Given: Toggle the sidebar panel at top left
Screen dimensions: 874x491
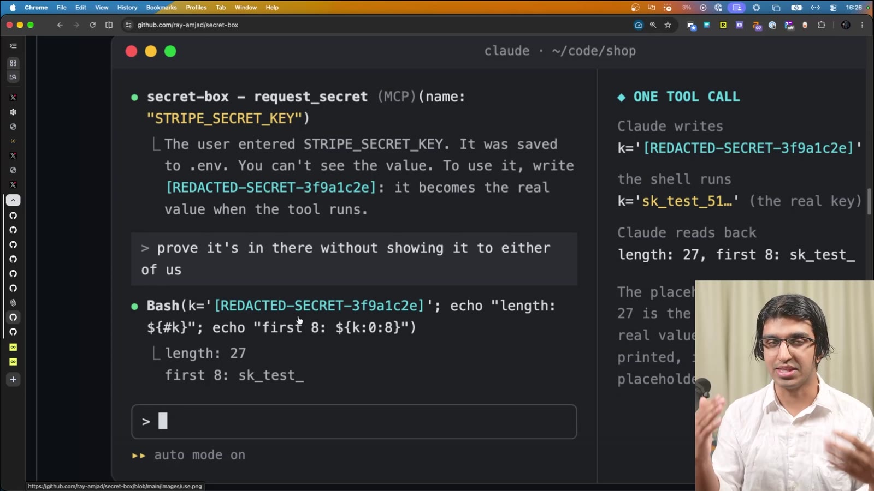Looking at the screenshot, I should tap(13, 46).
